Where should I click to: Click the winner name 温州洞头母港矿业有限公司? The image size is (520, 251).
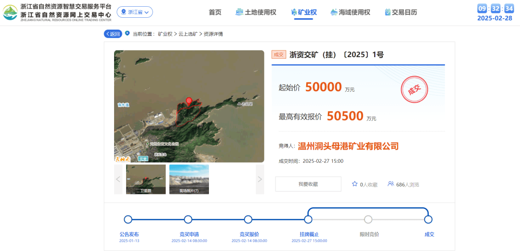pos(348,146)
